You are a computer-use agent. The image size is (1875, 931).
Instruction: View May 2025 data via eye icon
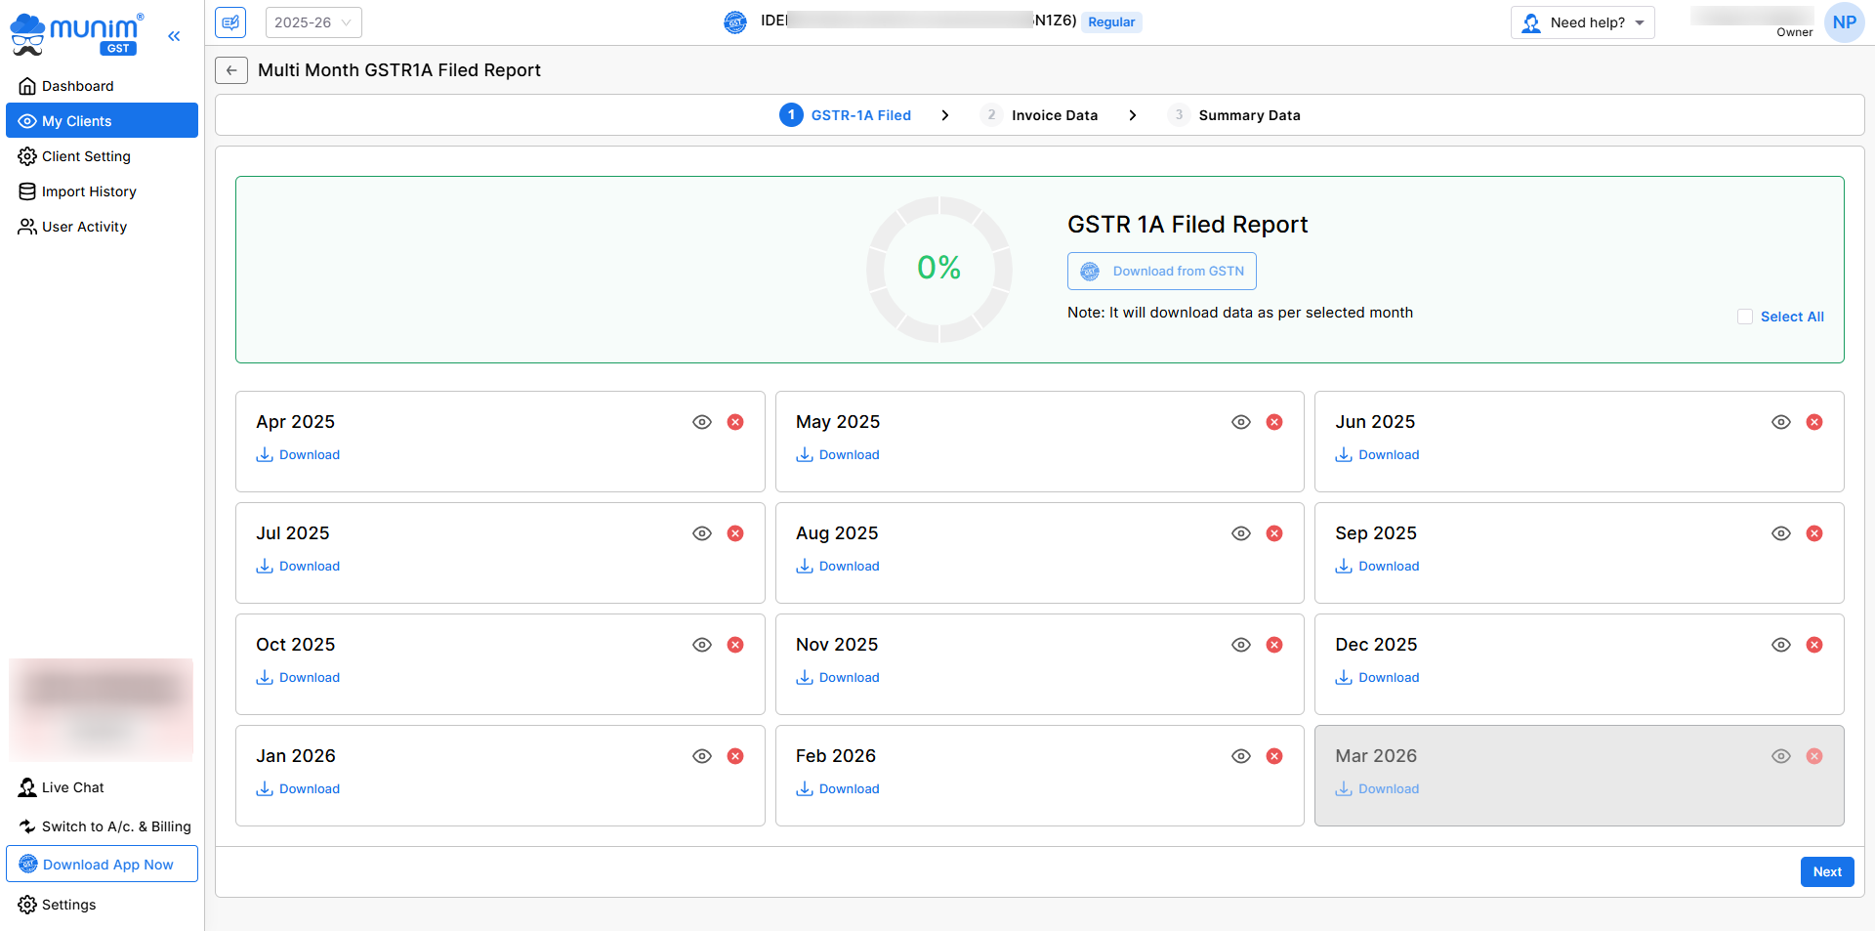pyautogui.click(x=1241, y=422)
